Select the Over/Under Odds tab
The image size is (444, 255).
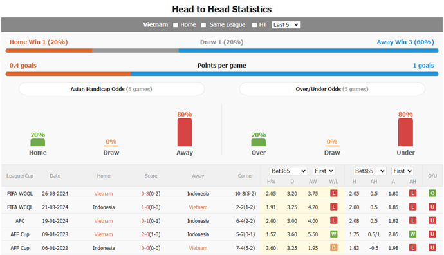coord(332,89)
